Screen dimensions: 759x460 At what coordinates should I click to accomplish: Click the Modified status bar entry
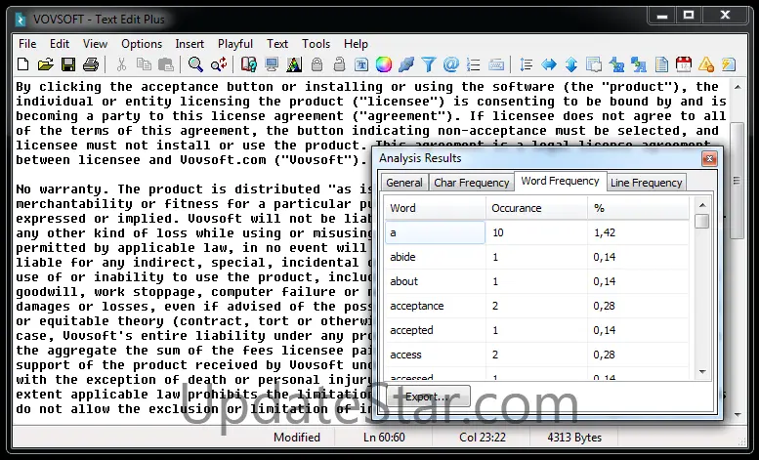click(297, 438)
